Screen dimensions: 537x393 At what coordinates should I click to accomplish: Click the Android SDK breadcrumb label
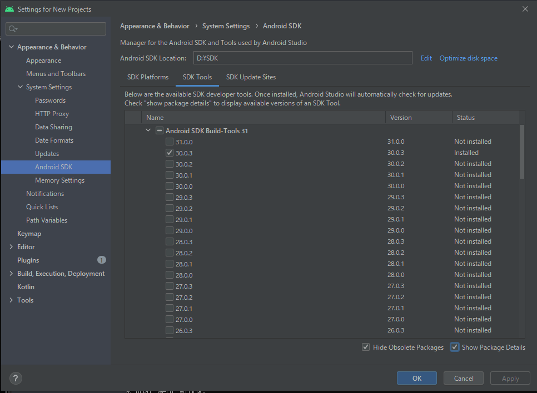click(x=282, y=26)
